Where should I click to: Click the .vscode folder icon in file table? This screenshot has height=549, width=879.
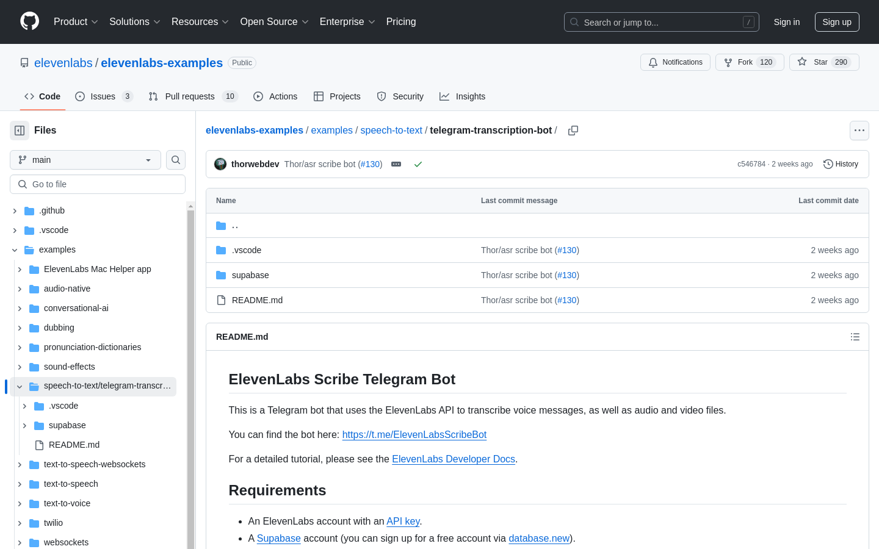[221, 250]
